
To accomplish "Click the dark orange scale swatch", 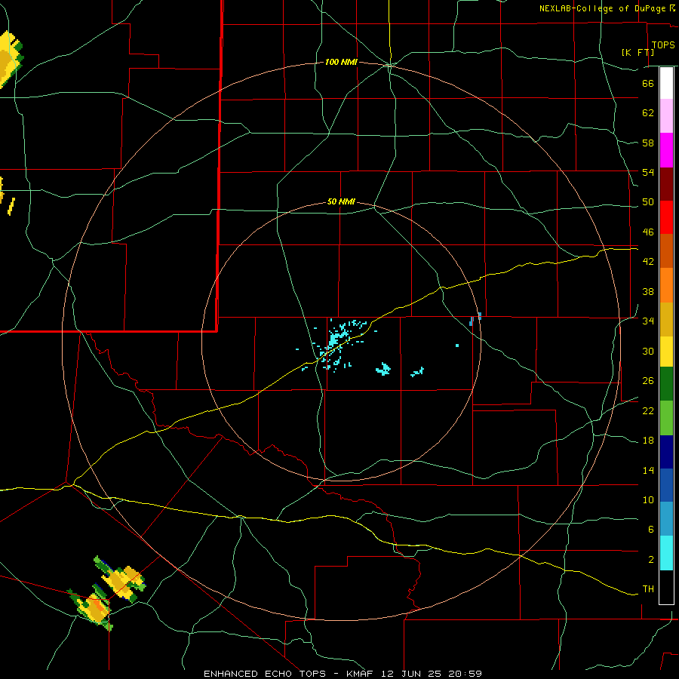I will pyautogui.click(x=666, y=250).
